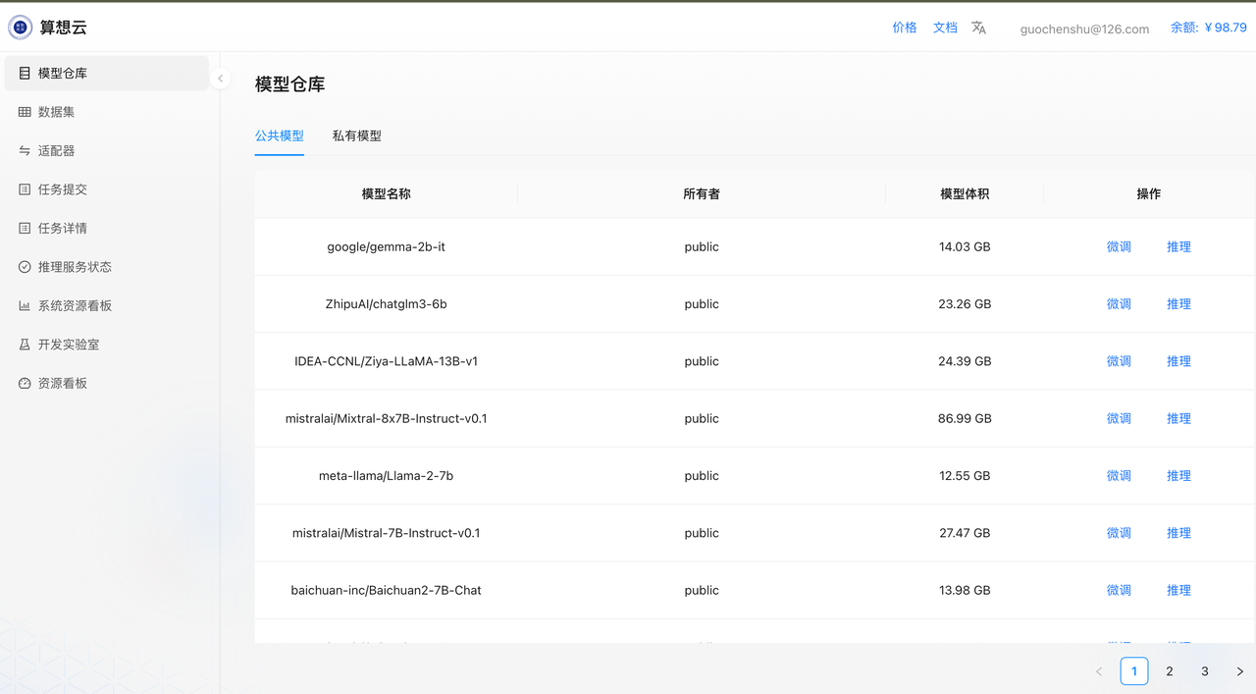This screenshot has width=1256, height=694.
Task: Open 任务详情 in the sidebar
Action: (107, 229)
